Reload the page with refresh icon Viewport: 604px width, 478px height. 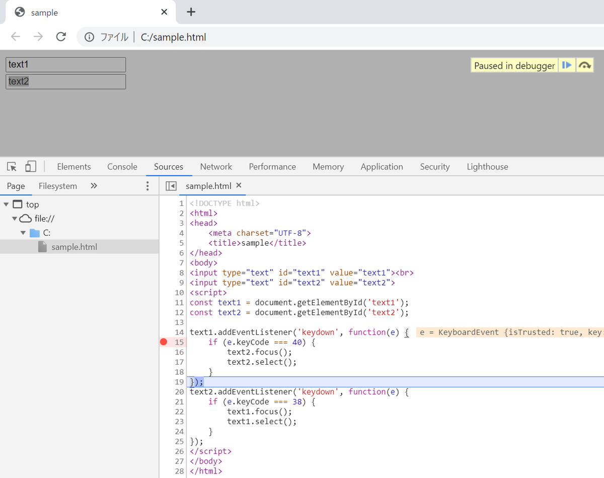[x=61, y=37]
